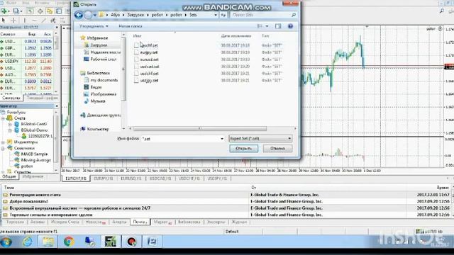Click the change view icon in dialog
The width and height of the screenshot is (454, 255).
click(260, 26)
